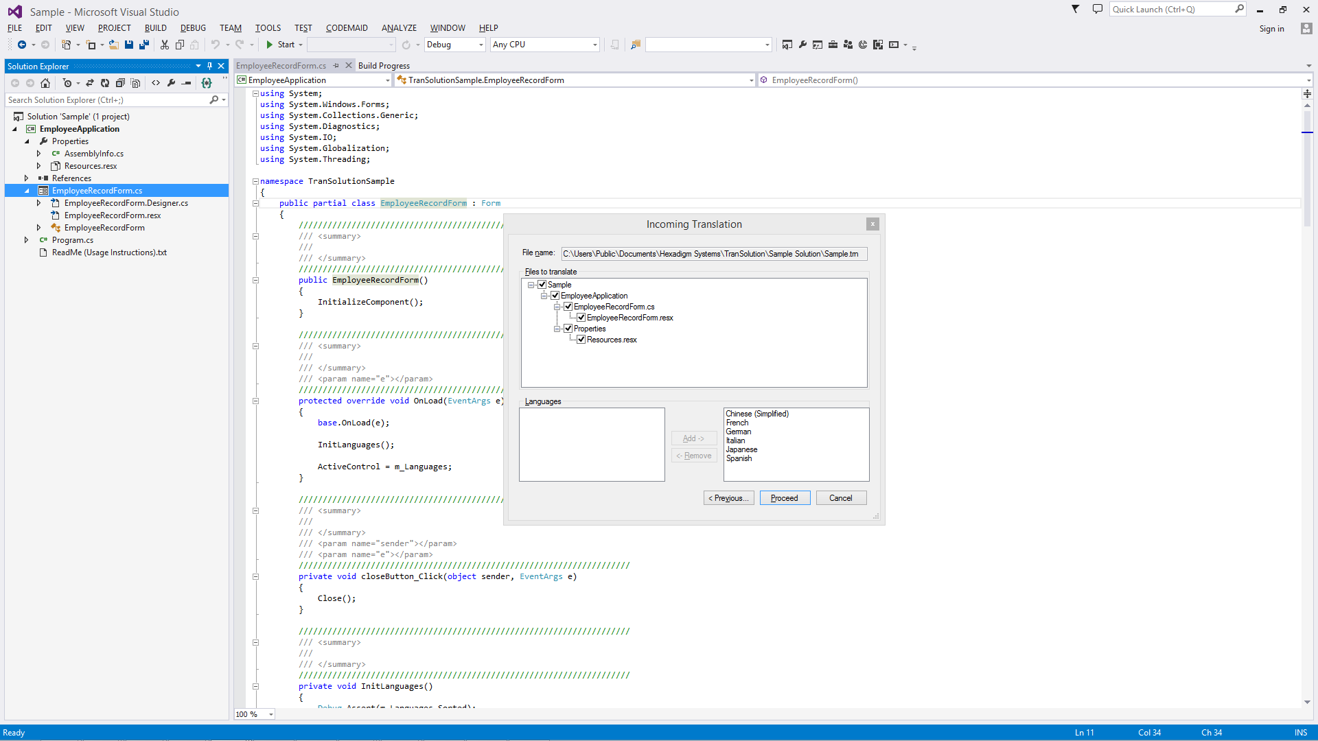Click the Open File folder icon
Screen dimensions: 1318x741
pos(114,45)
